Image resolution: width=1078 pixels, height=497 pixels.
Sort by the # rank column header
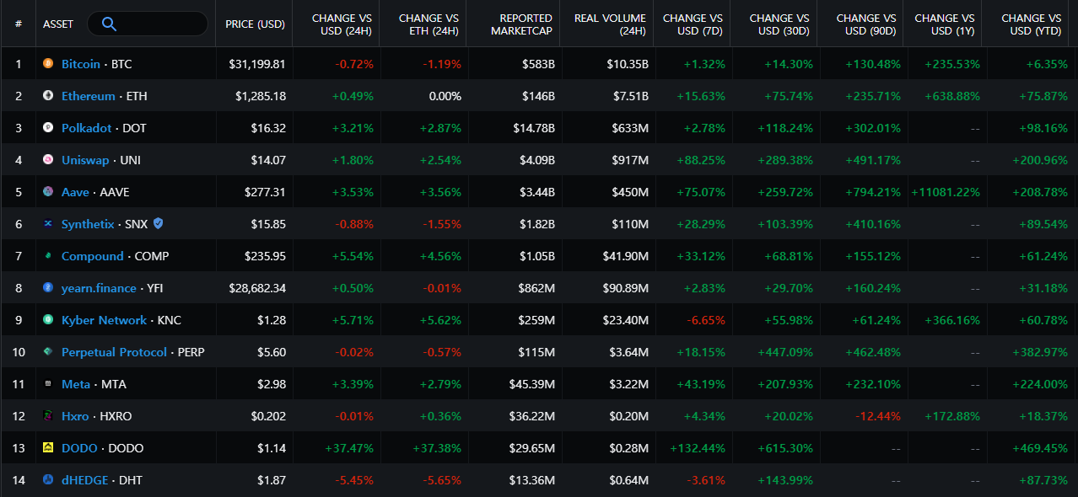(x=19, y=24)
